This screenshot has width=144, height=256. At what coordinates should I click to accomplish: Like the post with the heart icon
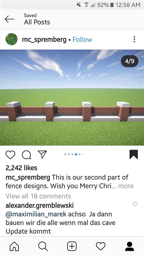[10, 154]
